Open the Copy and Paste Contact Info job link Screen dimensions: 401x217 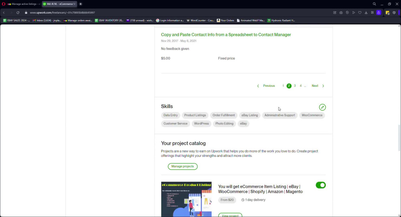(226, 35)
